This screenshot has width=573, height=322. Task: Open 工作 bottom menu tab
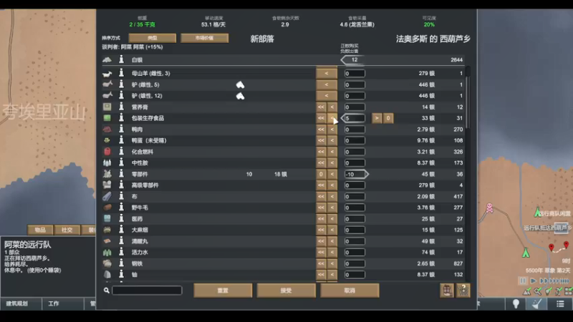pyautogui.click(x=63, y=303)
